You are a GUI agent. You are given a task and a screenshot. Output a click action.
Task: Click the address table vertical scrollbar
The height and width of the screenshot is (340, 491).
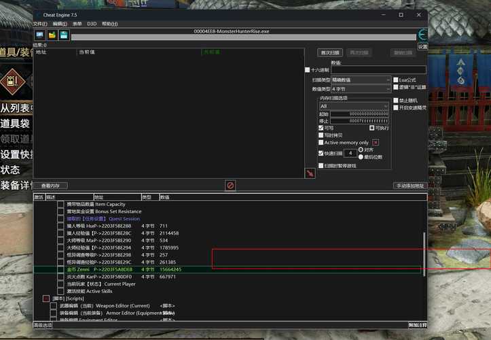pos(424,254)
